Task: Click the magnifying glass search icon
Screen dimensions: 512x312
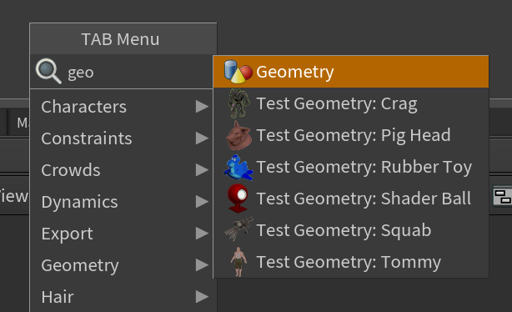Action: click(x=48, y=71)
